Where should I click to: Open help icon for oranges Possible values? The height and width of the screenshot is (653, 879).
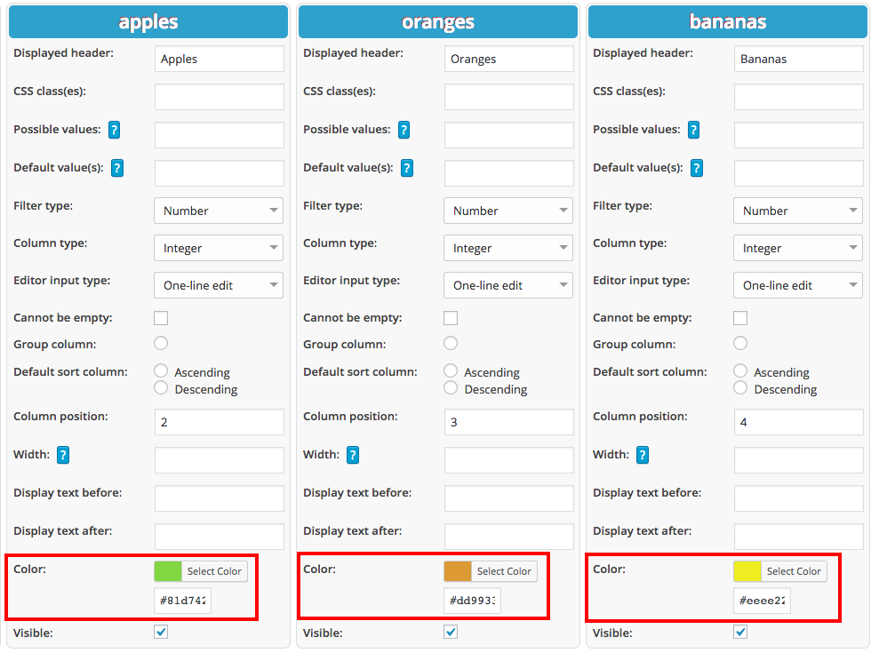(404, 130)
